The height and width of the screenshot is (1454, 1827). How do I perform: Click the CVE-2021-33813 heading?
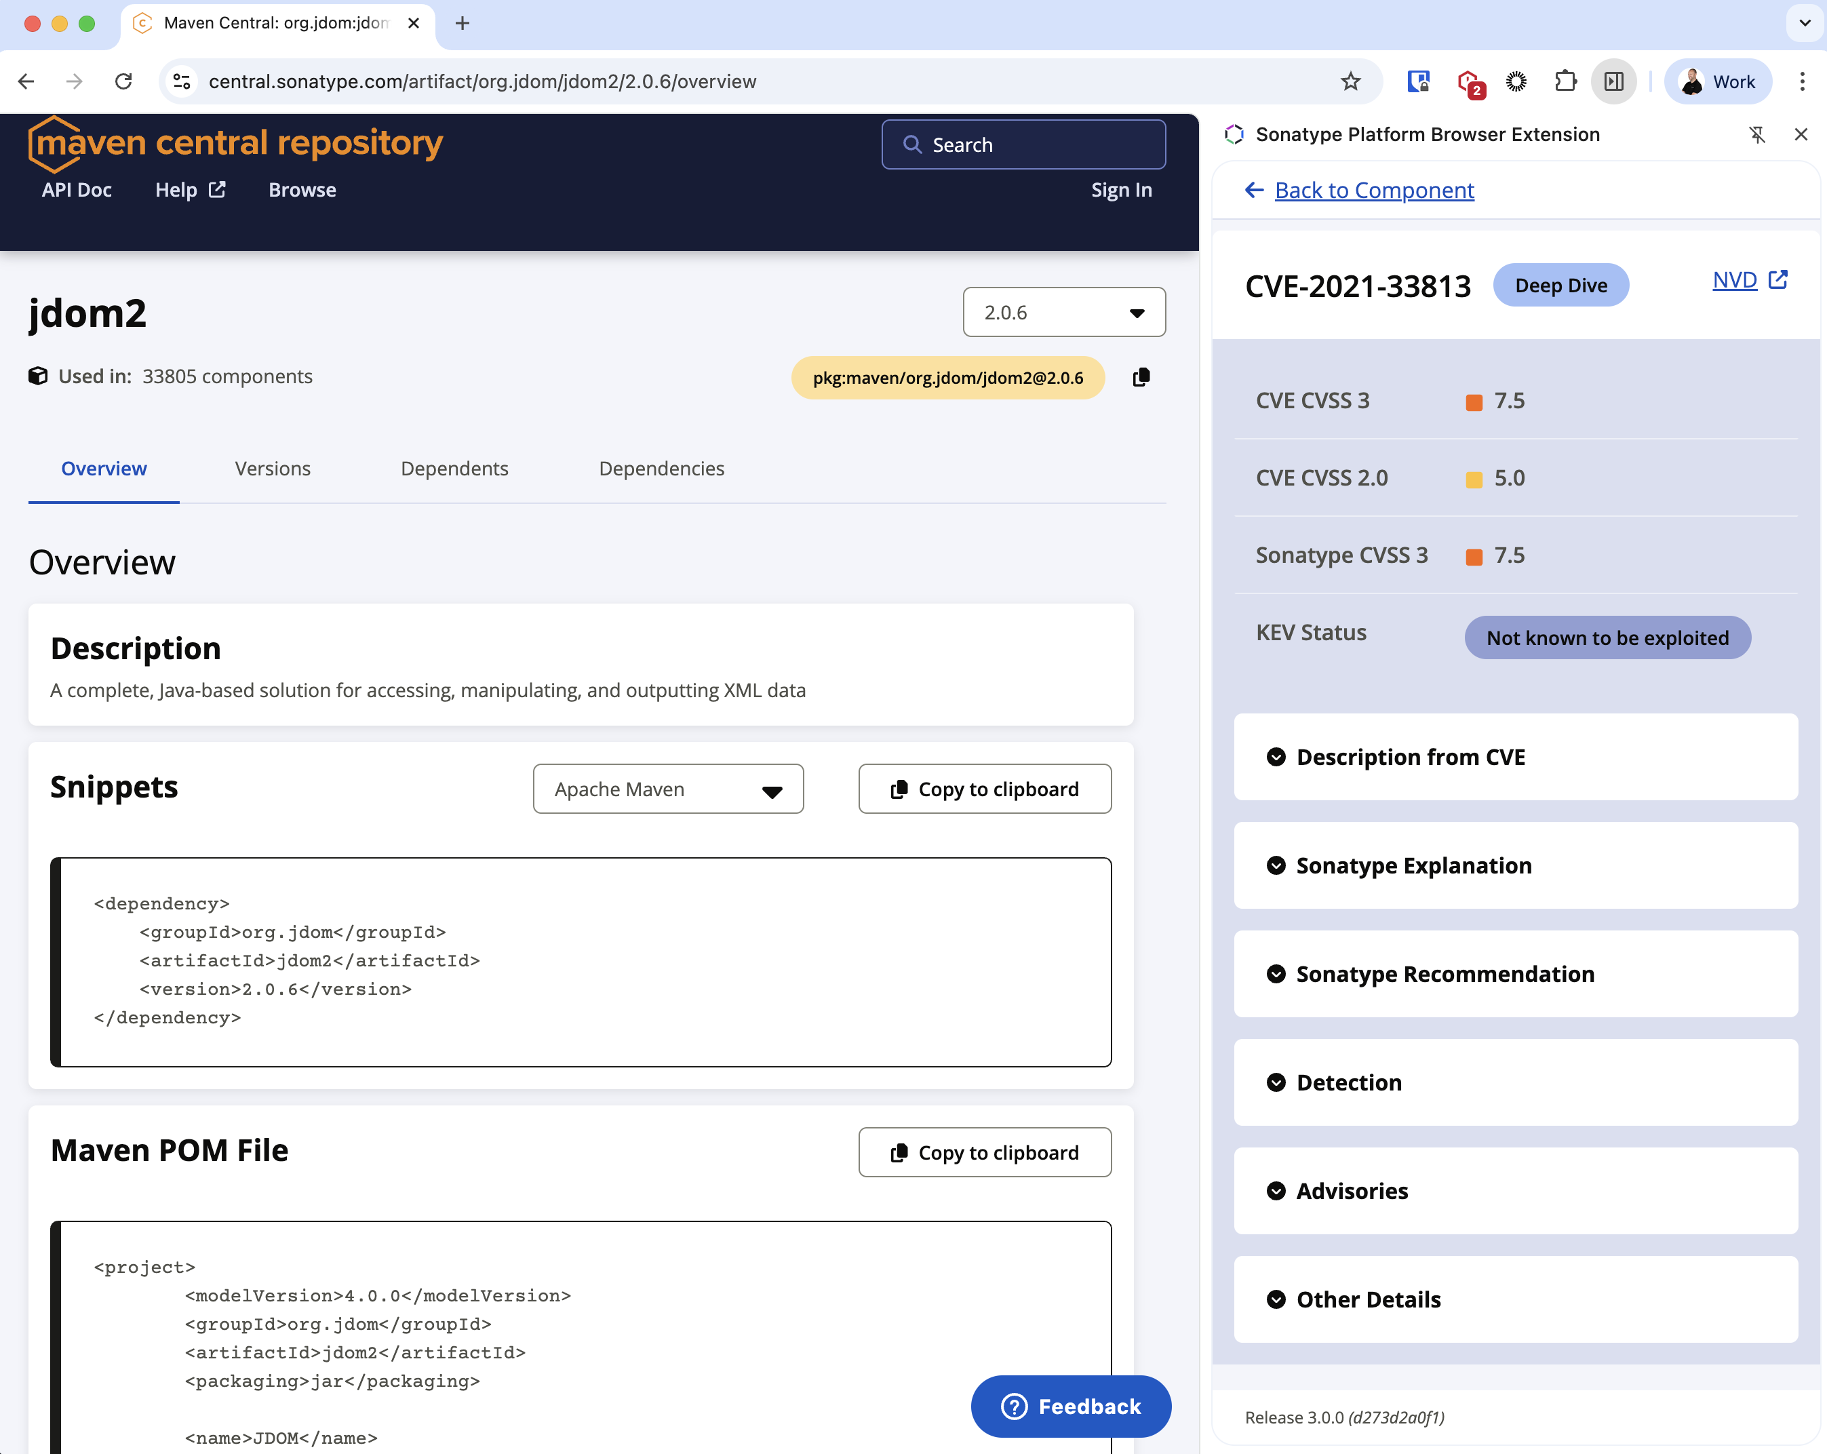tap(1358, 286)
